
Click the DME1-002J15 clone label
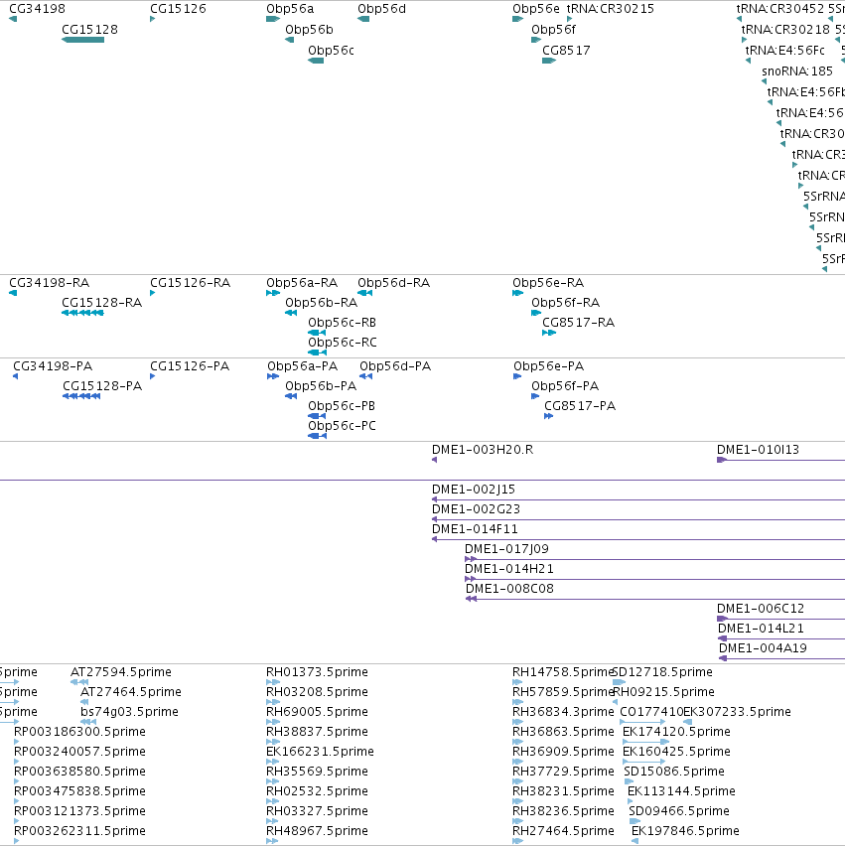point(474,490)
